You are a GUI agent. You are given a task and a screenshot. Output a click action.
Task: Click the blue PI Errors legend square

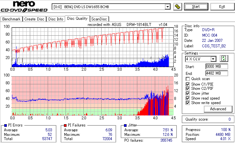click(x=6, y=125)
